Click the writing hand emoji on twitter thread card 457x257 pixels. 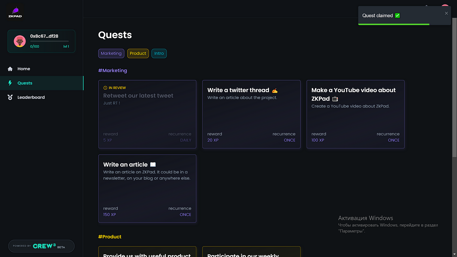pyautogui.click(x=275, y=91)
